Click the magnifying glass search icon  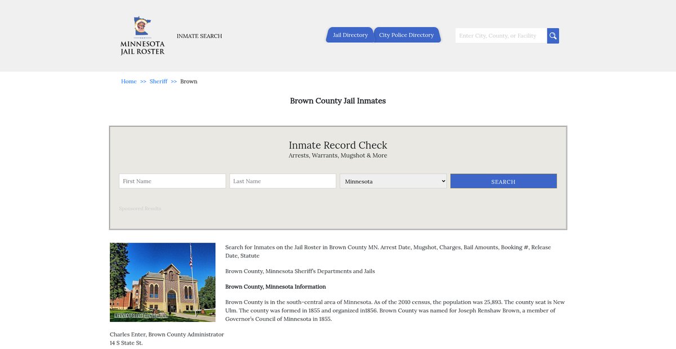coord(553,36)
